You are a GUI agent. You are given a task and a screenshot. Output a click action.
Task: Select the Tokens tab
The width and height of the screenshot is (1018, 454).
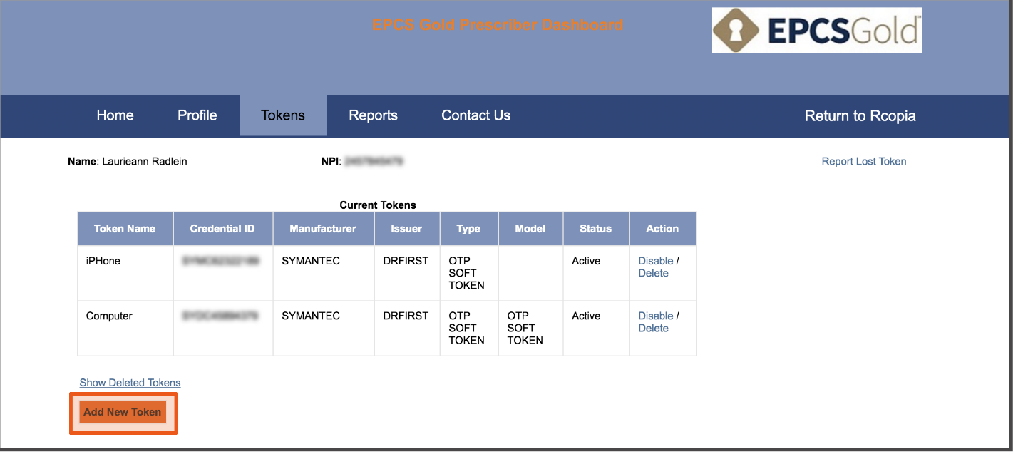(283, 115)
